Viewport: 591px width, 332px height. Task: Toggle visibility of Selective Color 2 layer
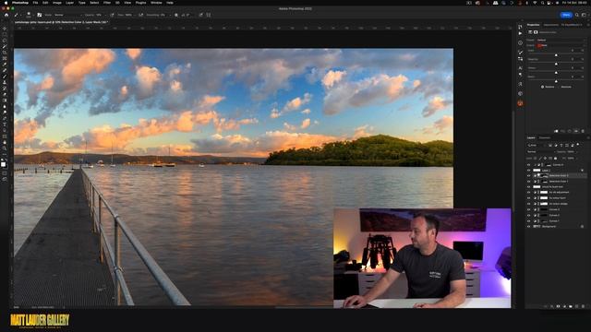pyautogui.click(x=529, y=176)
